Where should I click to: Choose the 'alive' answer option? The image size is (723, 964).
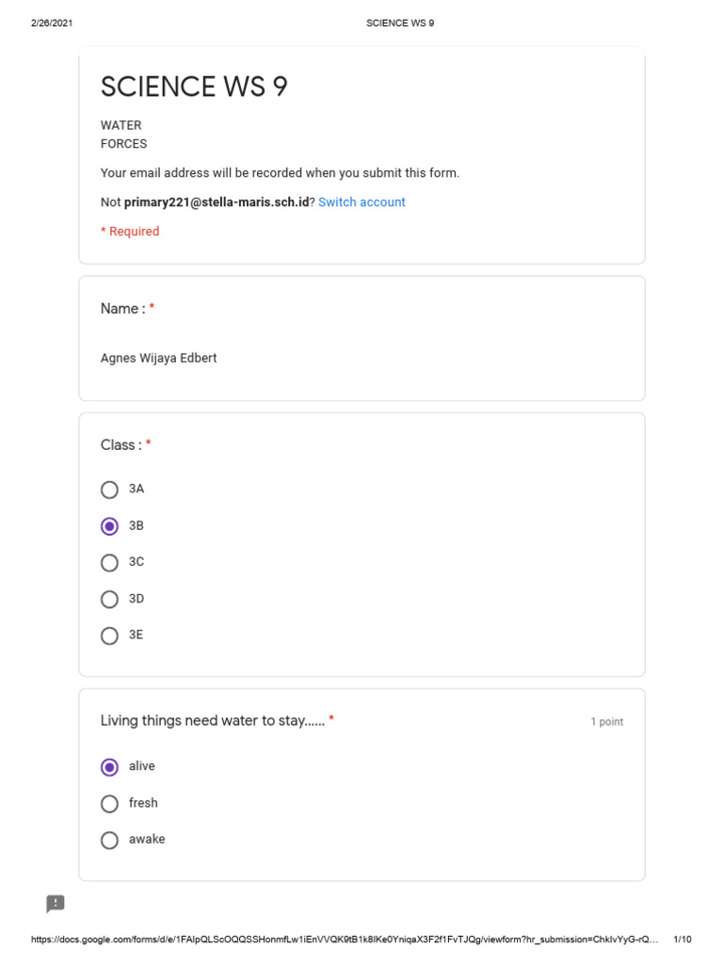110,767
